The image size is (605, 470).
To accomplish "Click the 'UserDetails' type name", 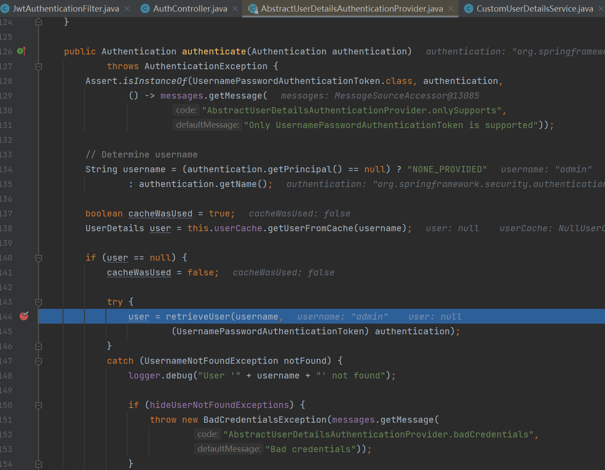I will (115, 228).
